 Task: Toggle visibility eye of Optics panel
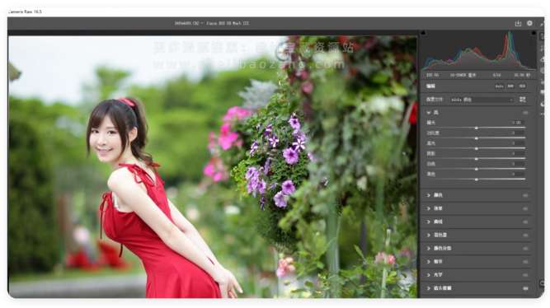click(x=525, y=275)
